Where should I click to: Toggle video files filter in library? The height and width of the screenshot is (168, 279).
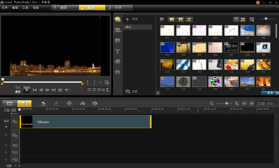[172, 19]
